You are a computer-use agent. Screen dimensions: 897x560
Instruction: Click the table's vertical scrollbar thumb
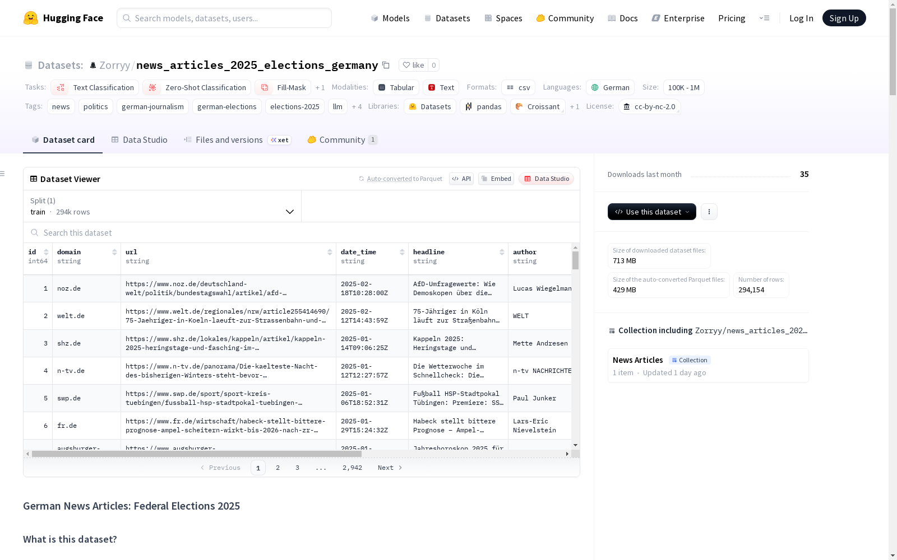(x=575, y=260)
